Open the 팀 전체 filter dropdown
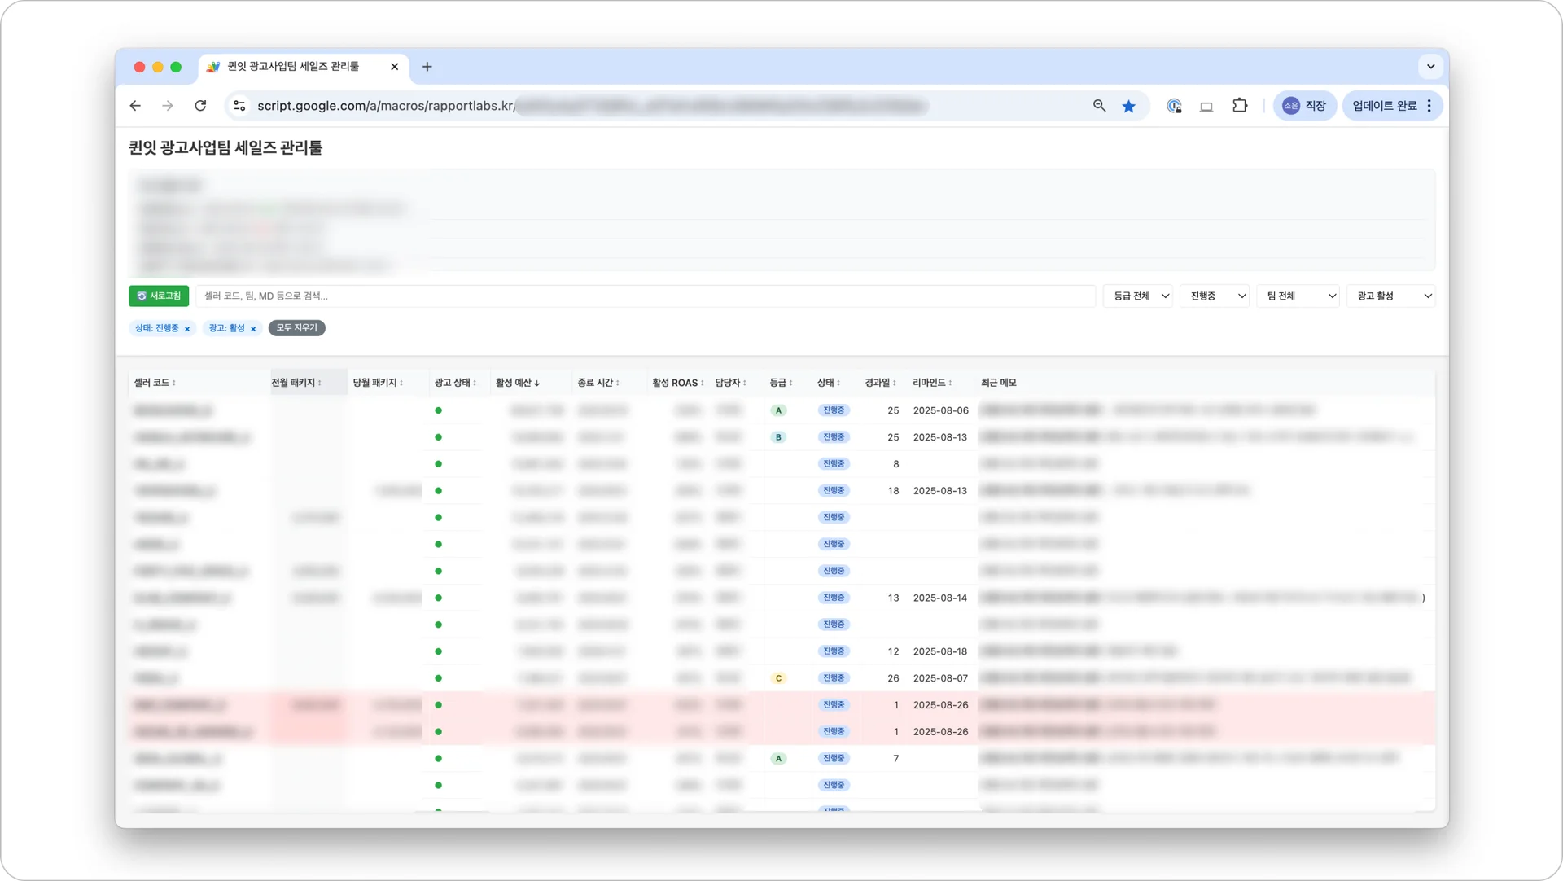 coord(1300,296)
